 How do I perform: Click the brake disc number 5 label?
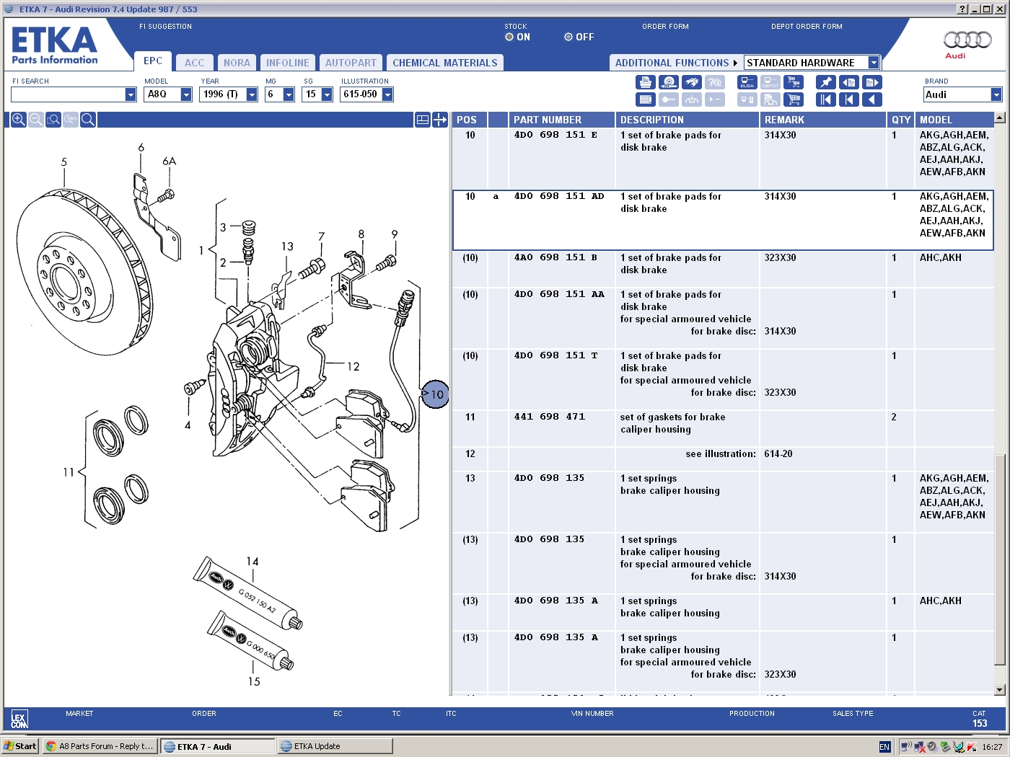click(x=64, y=162)
